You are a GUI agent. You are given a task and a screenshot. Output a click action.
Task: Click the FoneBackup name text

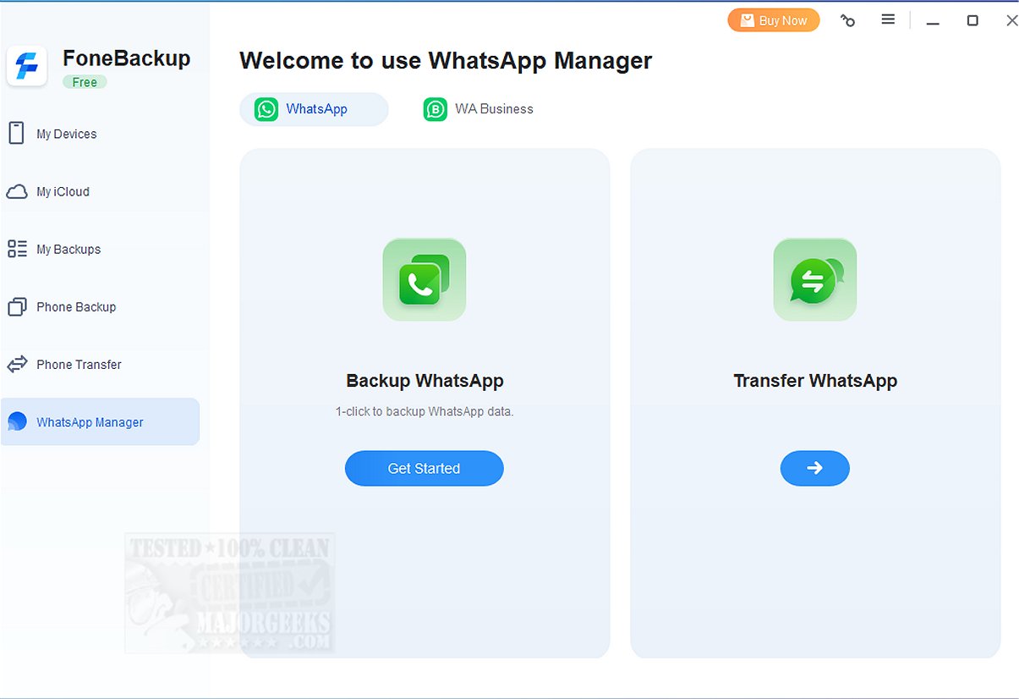pyautogui.click(x=126, y=58)
